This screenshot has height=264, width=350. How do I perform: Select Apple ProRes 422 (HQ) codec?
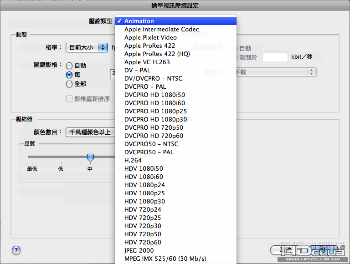point(175,54)
